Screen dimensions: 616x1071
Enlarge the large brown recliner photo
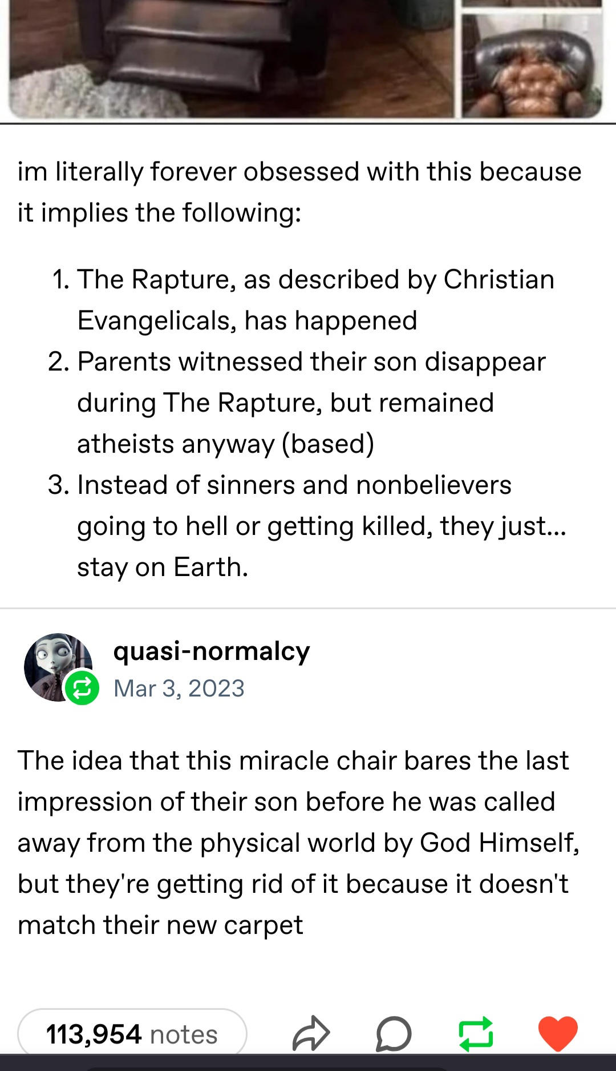click(x=231, y=57)
